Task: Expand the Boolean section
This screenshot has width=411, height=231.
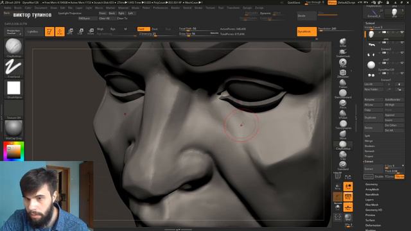Action: (x=370, y=146)
